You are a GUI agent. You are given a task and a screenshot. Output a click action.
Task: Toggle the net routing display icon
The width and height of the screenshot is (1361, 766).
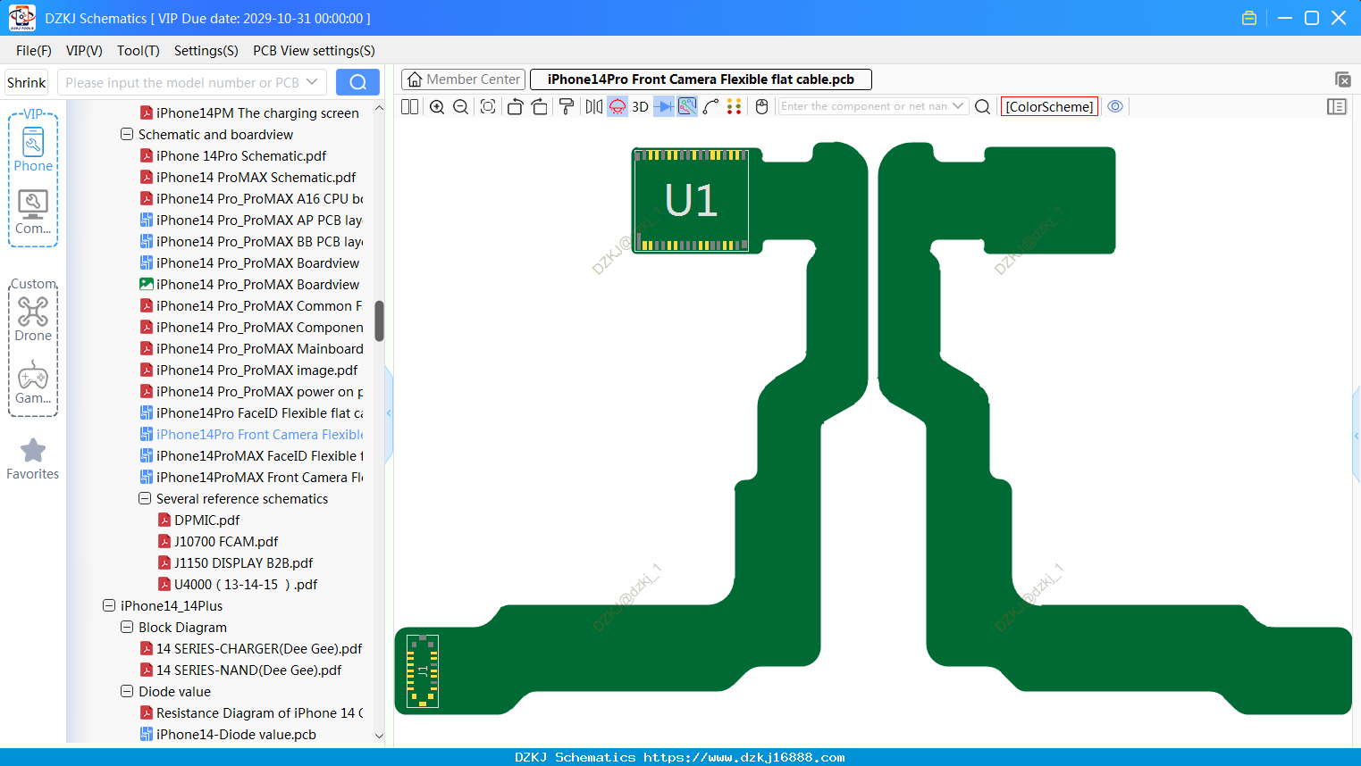click(687, 106)
